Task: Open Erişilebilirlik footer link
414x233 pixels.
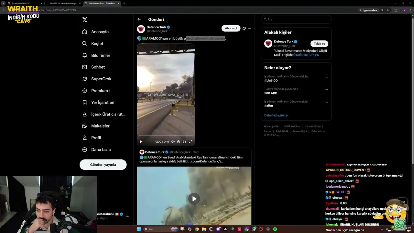Action: (x=282, y=131)
